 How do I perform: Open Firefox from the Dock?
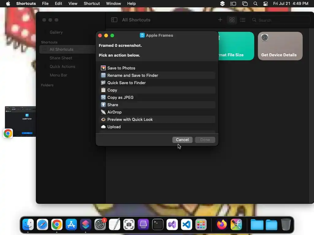point(222,224)
